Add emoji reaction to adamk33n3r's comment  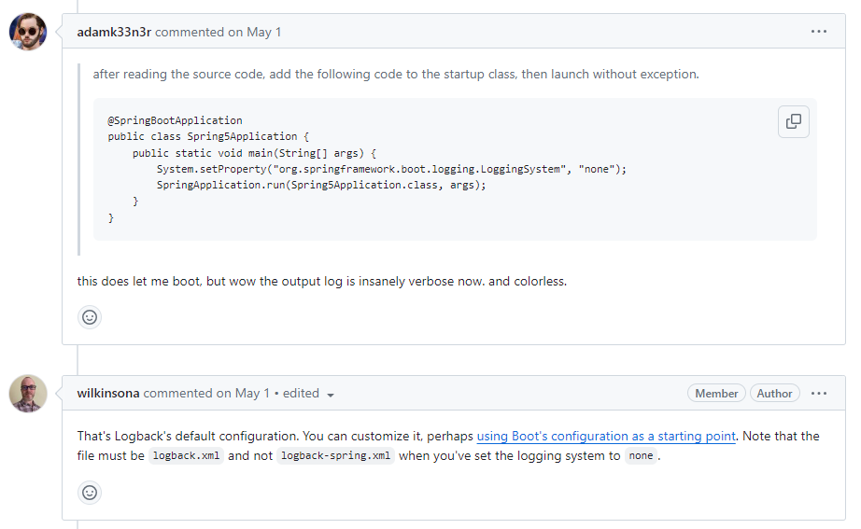[90, 317]
